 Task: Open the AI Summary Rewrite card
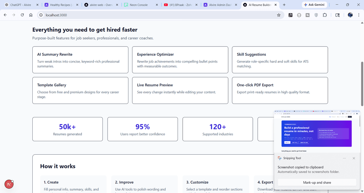80,60
